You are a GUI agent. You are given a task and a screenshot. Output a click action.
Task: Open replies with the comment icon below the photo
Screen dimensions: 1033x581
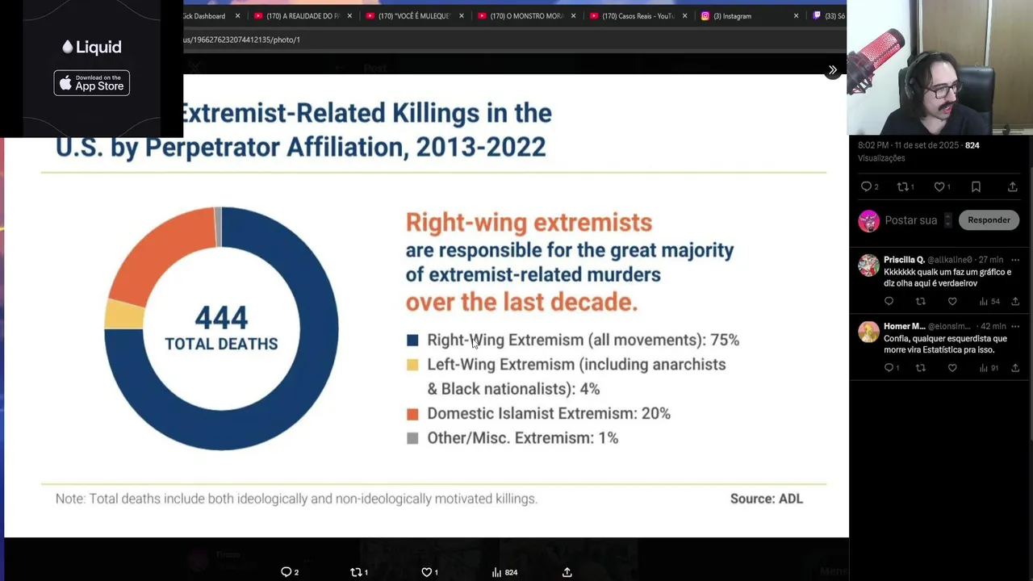(x=290, y=572)
